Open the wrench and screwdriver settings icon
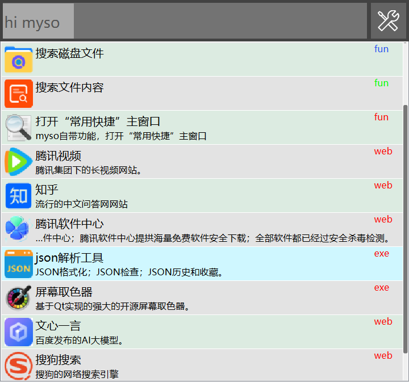409x382 pixels. (x=389, y=21)
